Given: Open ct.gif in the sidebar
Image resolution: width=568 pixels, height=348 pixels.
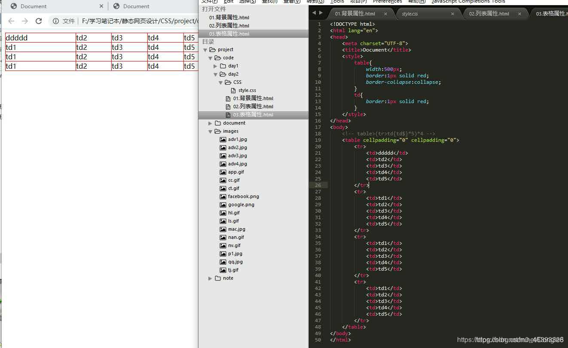Looking at the screenshot, I should (x=234, y=189).
